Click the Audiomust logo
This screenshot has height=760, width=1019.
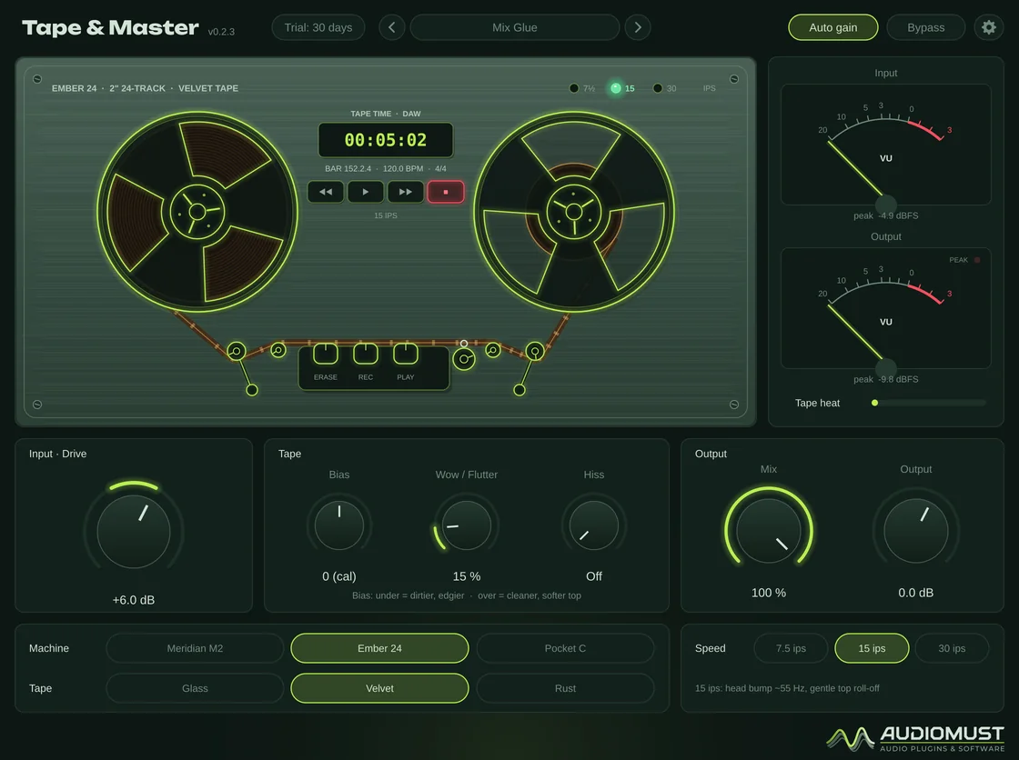click(x=915, y=738)
